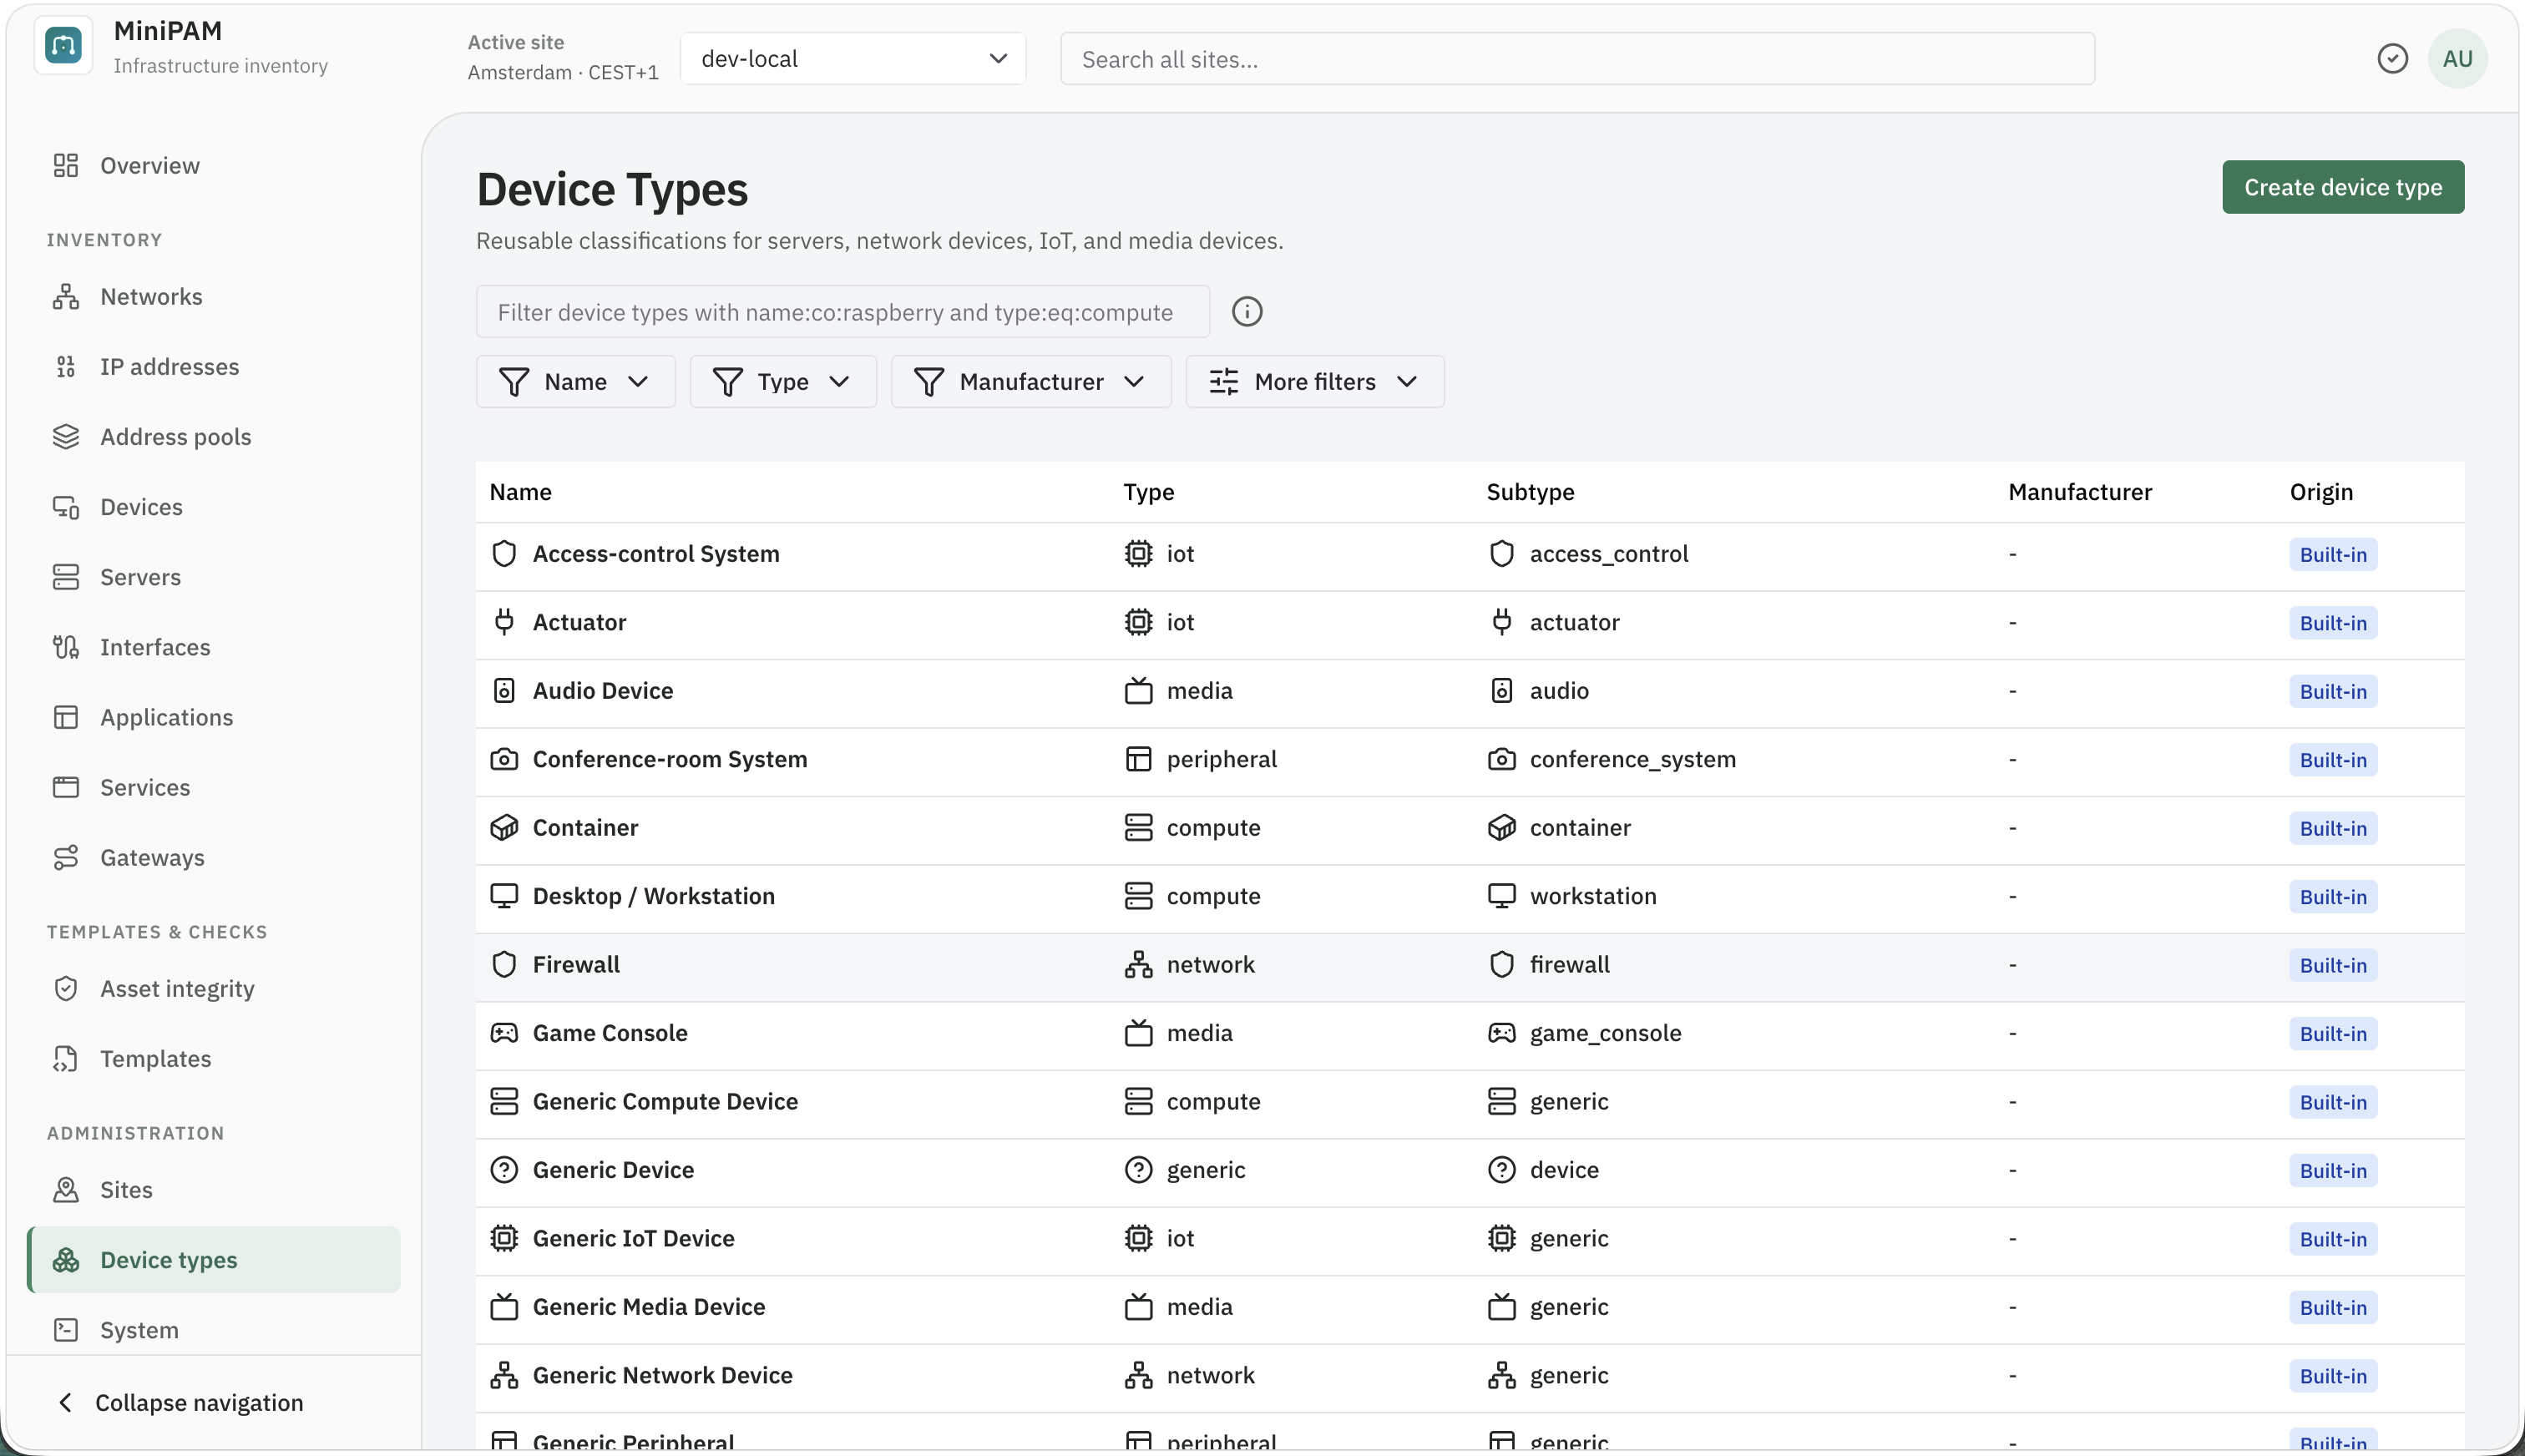Click the Audio Device row speaker icon
This screenshot has height=1456, width=2525.
(504, 691)
